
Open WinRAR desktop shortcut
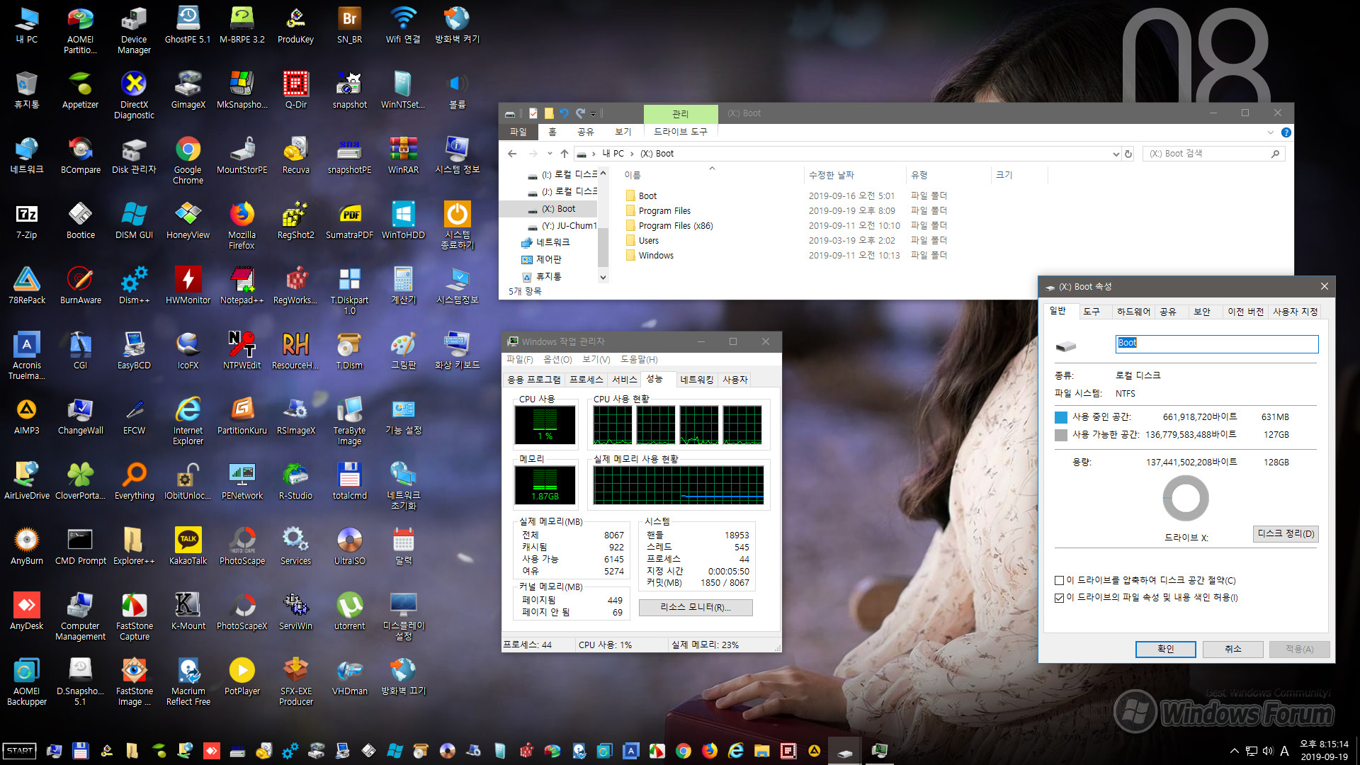pyautogui.click(x=403, y=156)
